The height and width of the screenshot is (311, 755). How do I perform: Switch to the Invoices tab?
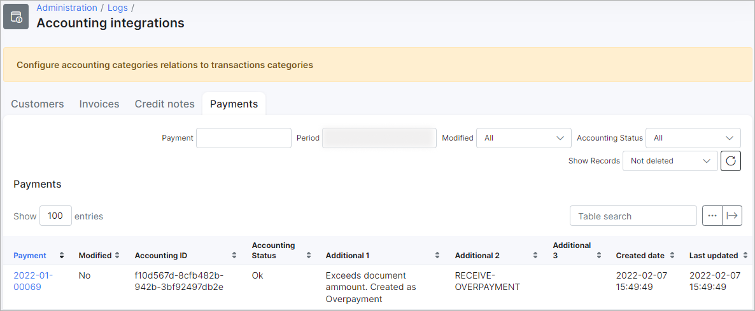(99, 104)
